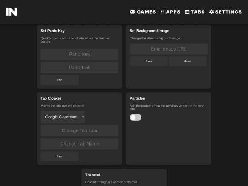This screenshot has height=186, width=248.
Task: Focus the Panic Key input field
Action: coord(79,54)
